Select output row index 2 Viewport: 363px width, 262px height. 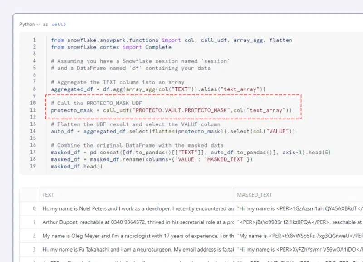(x=34, y=236)
